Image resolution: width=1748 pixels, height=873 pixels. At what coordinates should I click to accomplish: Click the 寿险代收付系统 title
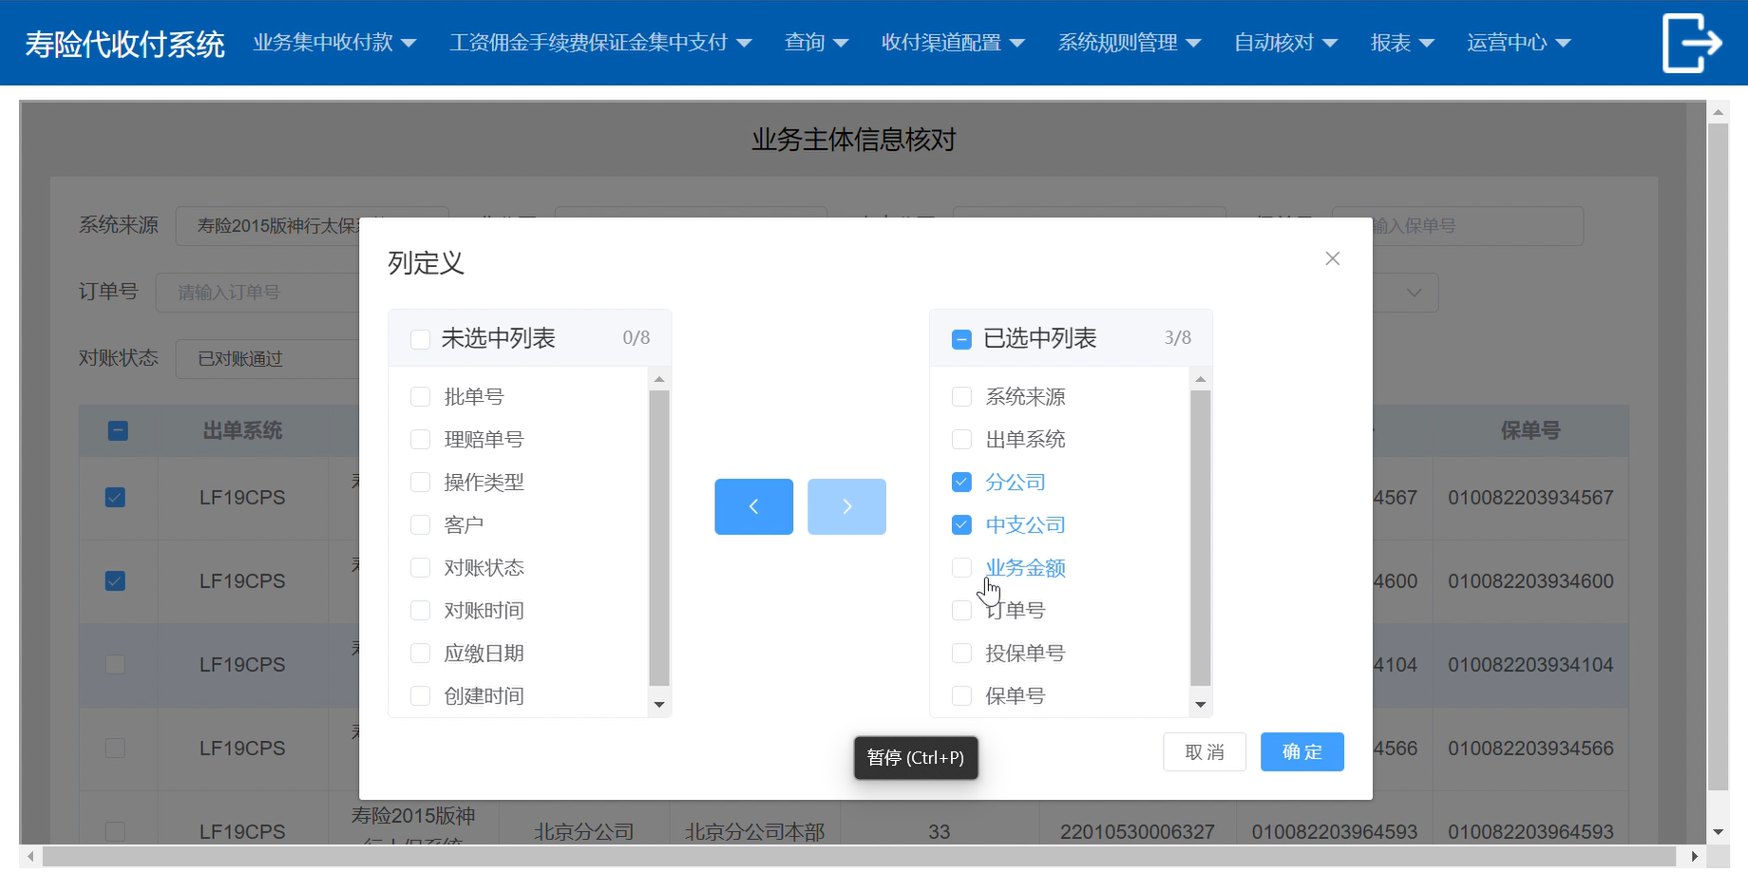point(124,44)
